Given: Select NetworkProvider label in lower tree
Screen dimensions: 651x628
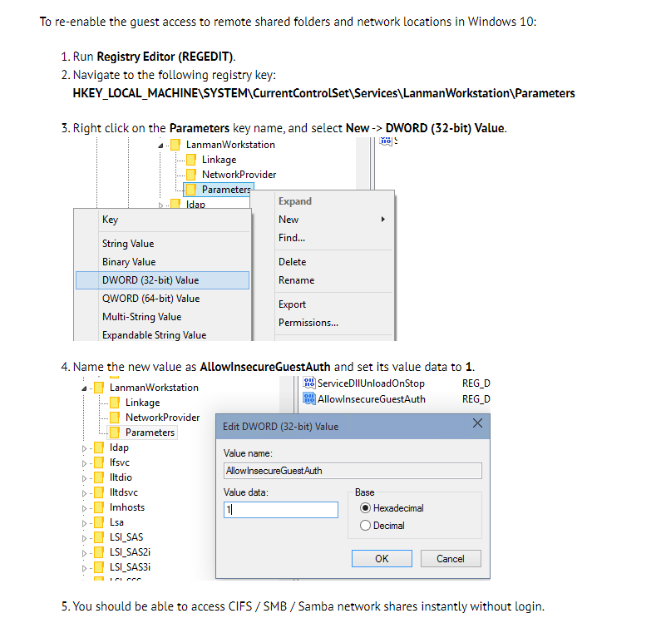Looking at the screenshot, I should [162, 418].
